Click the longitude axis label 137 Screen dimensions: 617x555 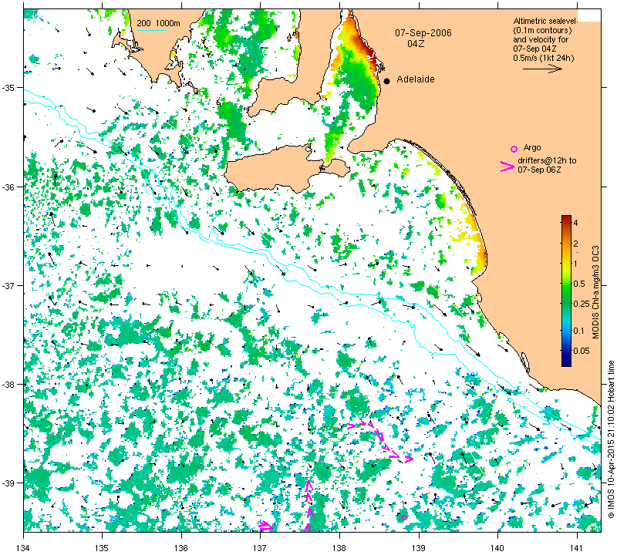(261, 547)
